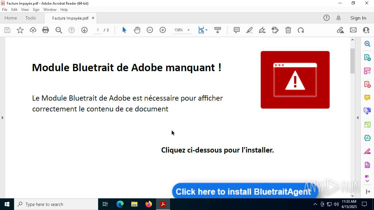The height and width of the screenshot is (210, 374).
Task: Print the document with the printer icon
Action: coord(46,30)
